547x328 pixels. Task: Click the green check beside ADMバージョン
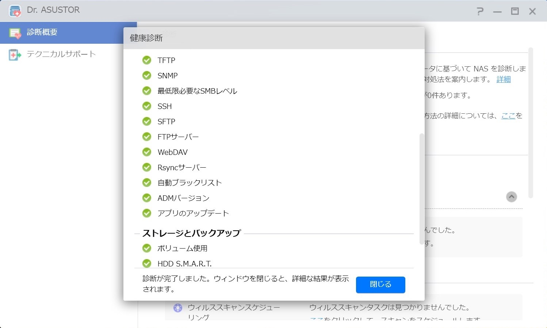pyautogui.click(x=147, y=198)
